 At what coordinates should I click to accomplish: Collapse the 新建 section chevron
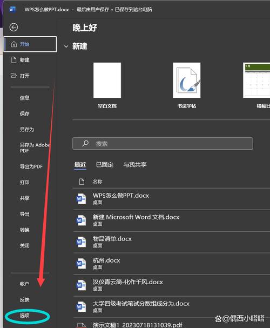(x=66, y=46)
